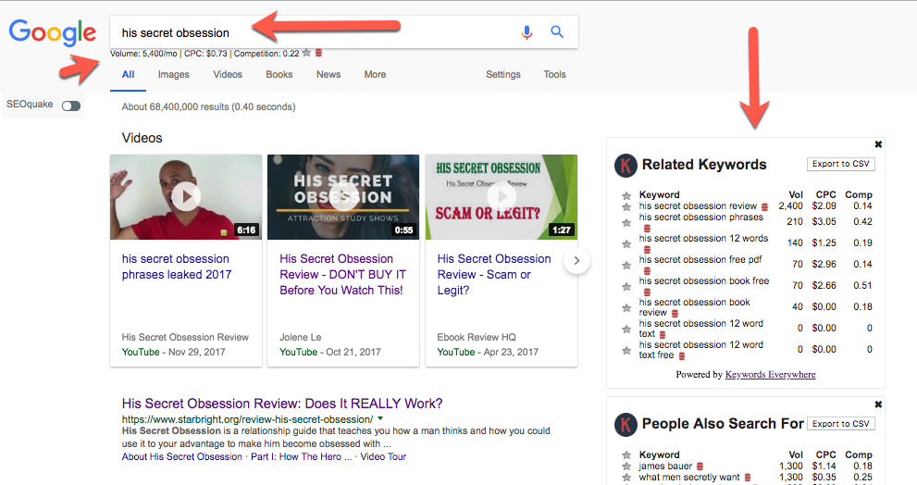
Task: Toggle the SEOquake switch
Action: (71, 106)
